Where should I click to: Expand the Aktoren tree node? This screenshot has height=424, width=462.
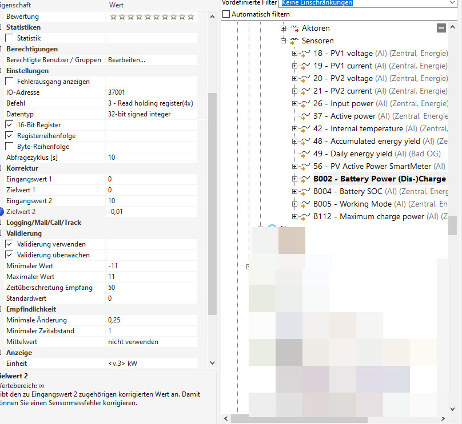click(283, 28)
